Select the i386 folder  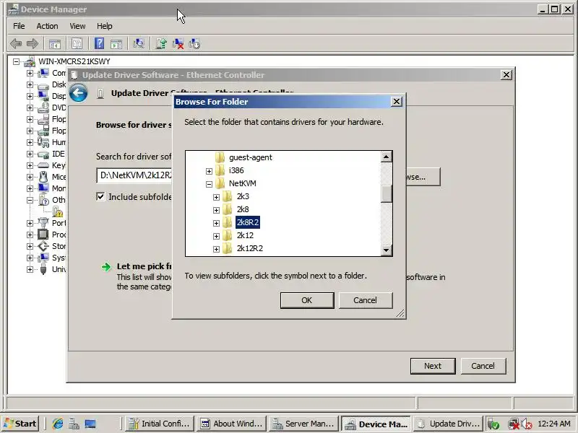(236, 170)
